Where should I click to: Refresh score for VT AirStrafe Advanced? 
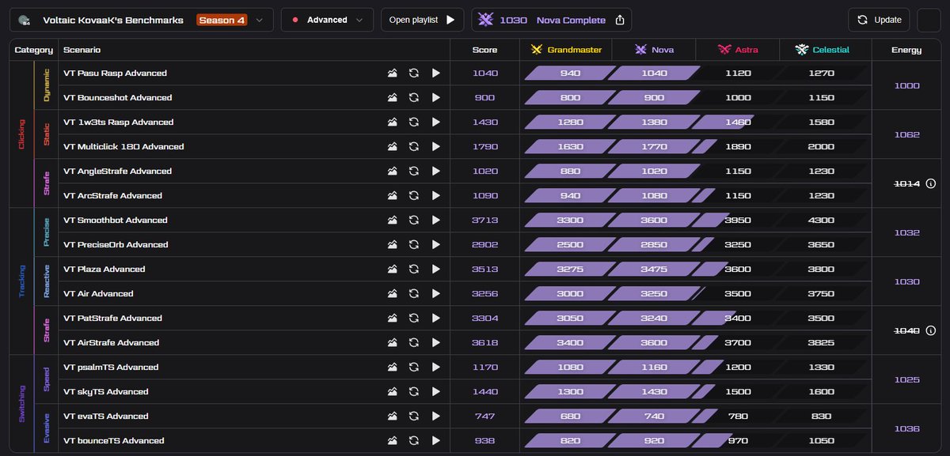click(x=413, y=343)
